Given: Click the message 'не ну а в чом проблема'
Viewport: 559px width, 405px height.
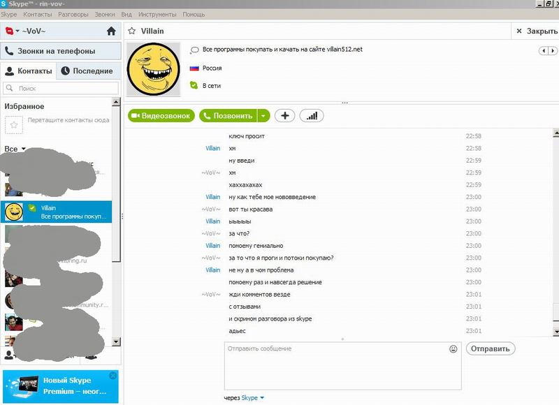Looking at the screenshot, I should click(261, 270).
